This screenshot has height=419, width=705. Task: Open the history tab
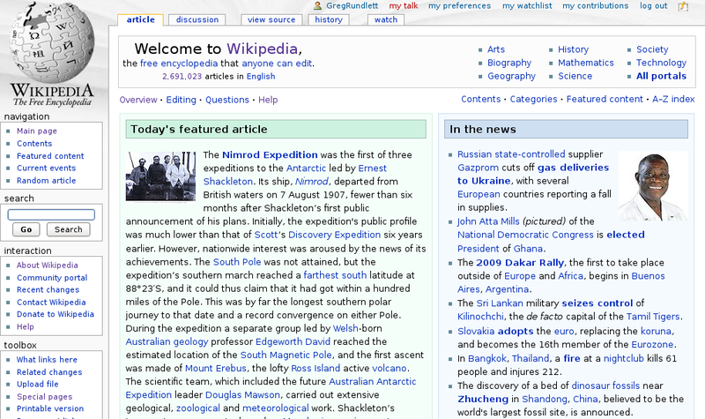(x=329, y=19)
